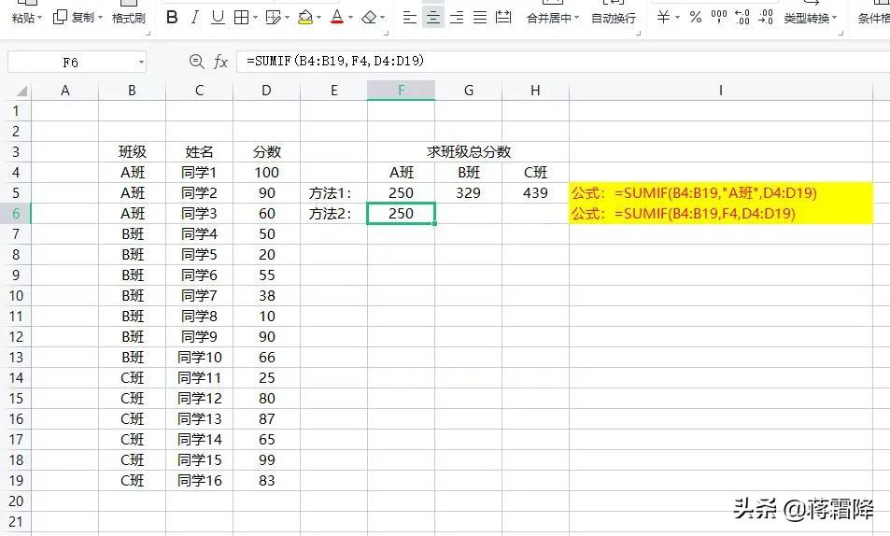Open currency format dropdown arrow
This screenshot has width=890, height=536.
pos(677,18)
